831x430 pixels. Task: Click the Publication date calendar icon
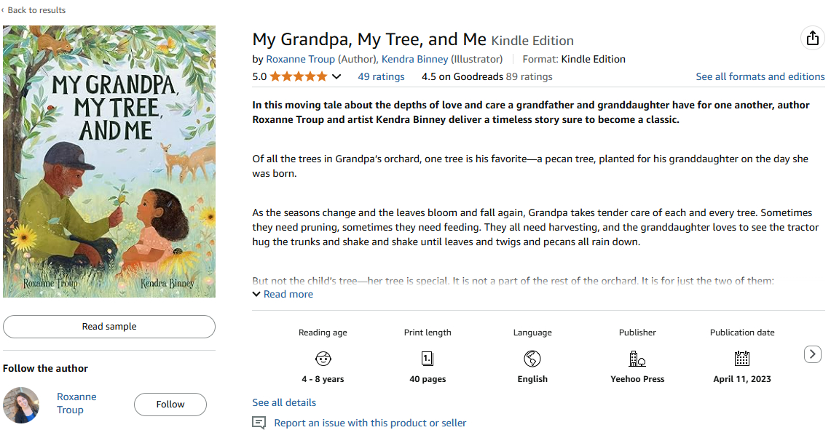pyautogui.click(x=742, y=358)
